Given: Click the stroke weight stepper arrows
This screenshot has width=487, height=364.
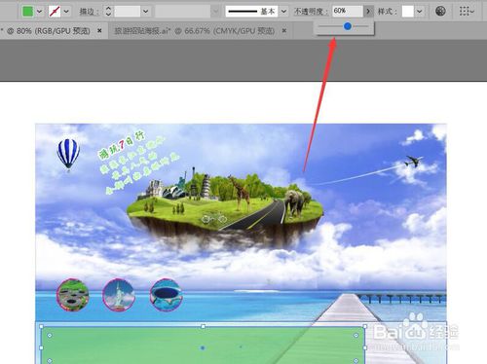Looking at the screenshot, I should (108, 12).
